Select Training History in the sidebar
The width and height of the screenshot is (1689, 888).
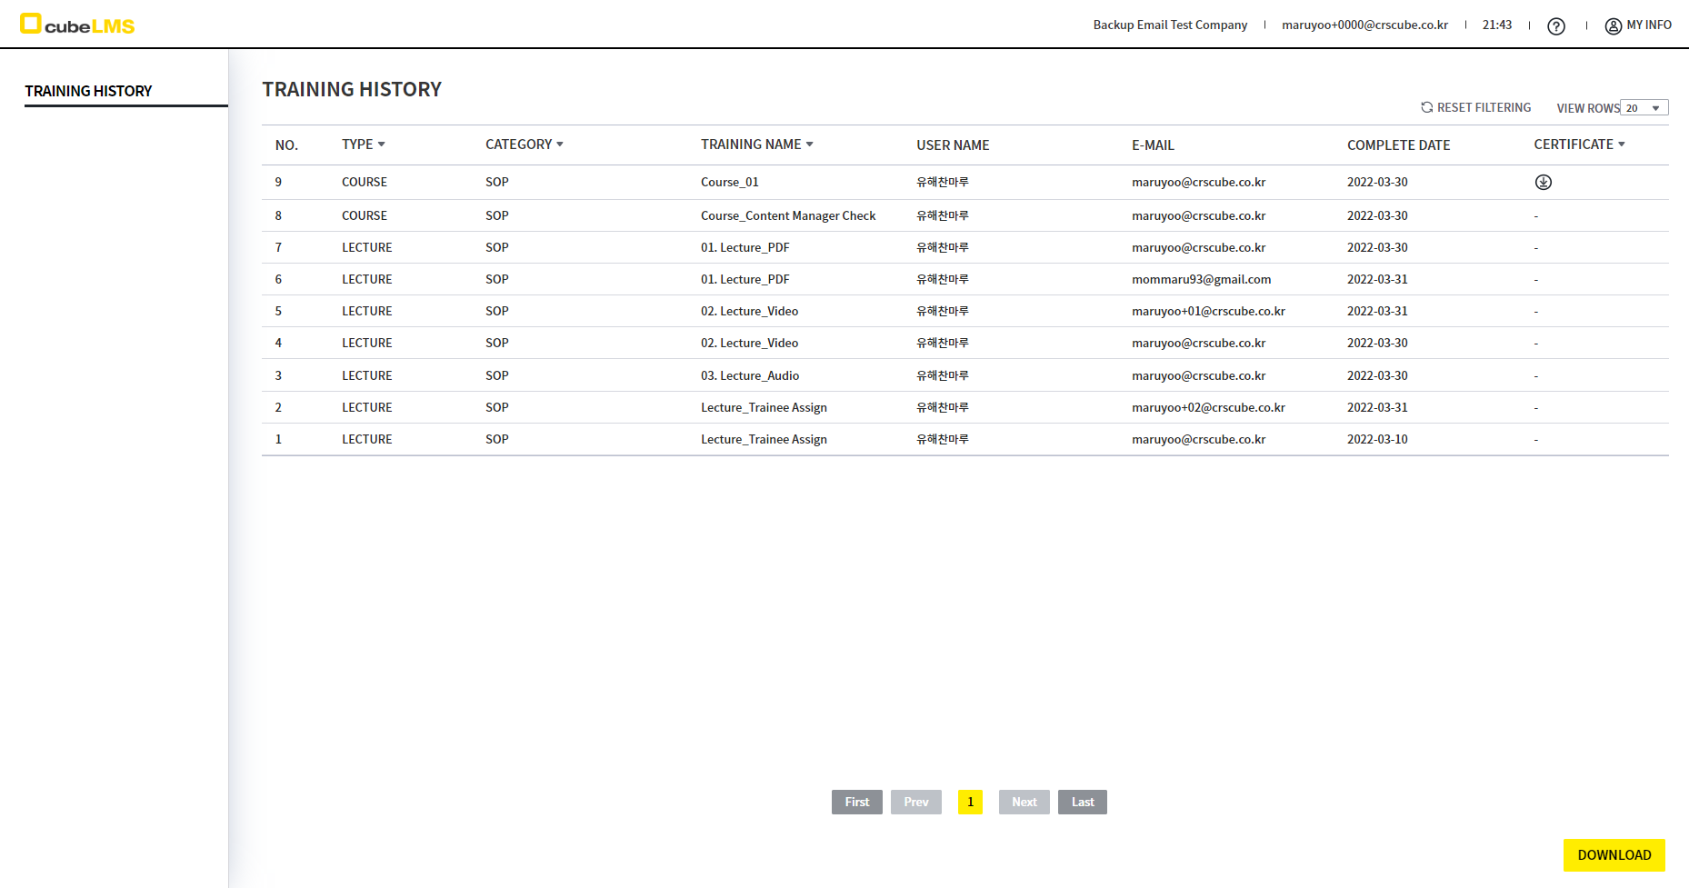click(88, 91)
